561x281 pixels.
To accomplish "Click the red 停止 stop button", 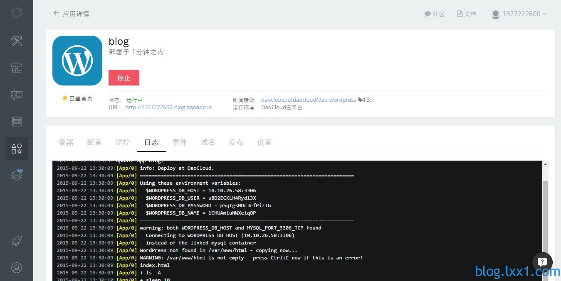I will [124, 78].
